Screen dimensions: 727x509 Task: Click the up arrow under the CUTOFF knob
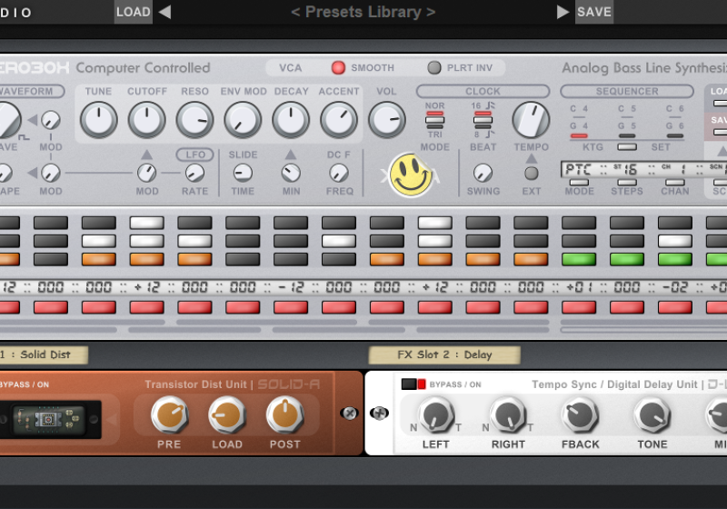146,155
